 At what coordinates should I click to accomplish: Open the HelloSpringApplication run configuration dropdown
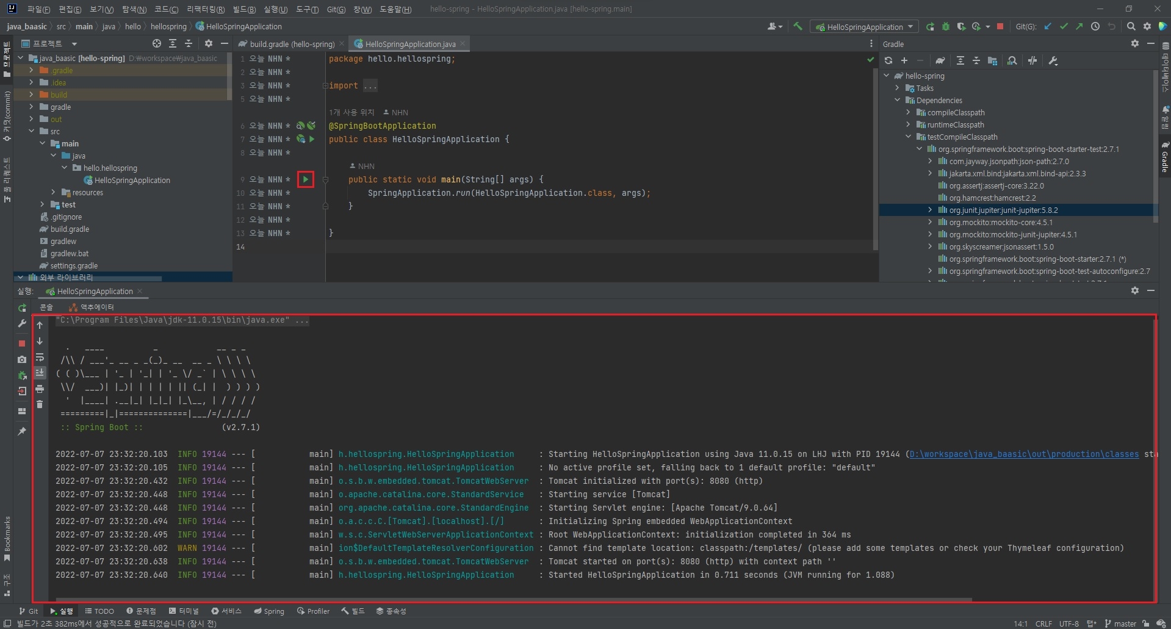pos(865,27)
